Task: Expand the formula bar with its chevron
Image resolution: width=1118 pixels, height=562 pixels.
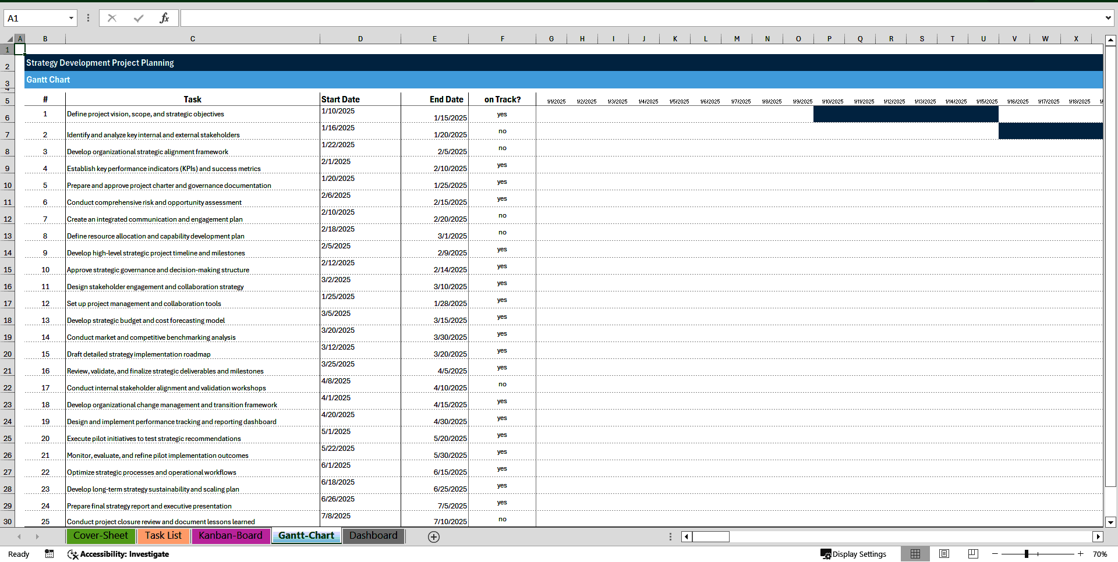Action: 1108,18
